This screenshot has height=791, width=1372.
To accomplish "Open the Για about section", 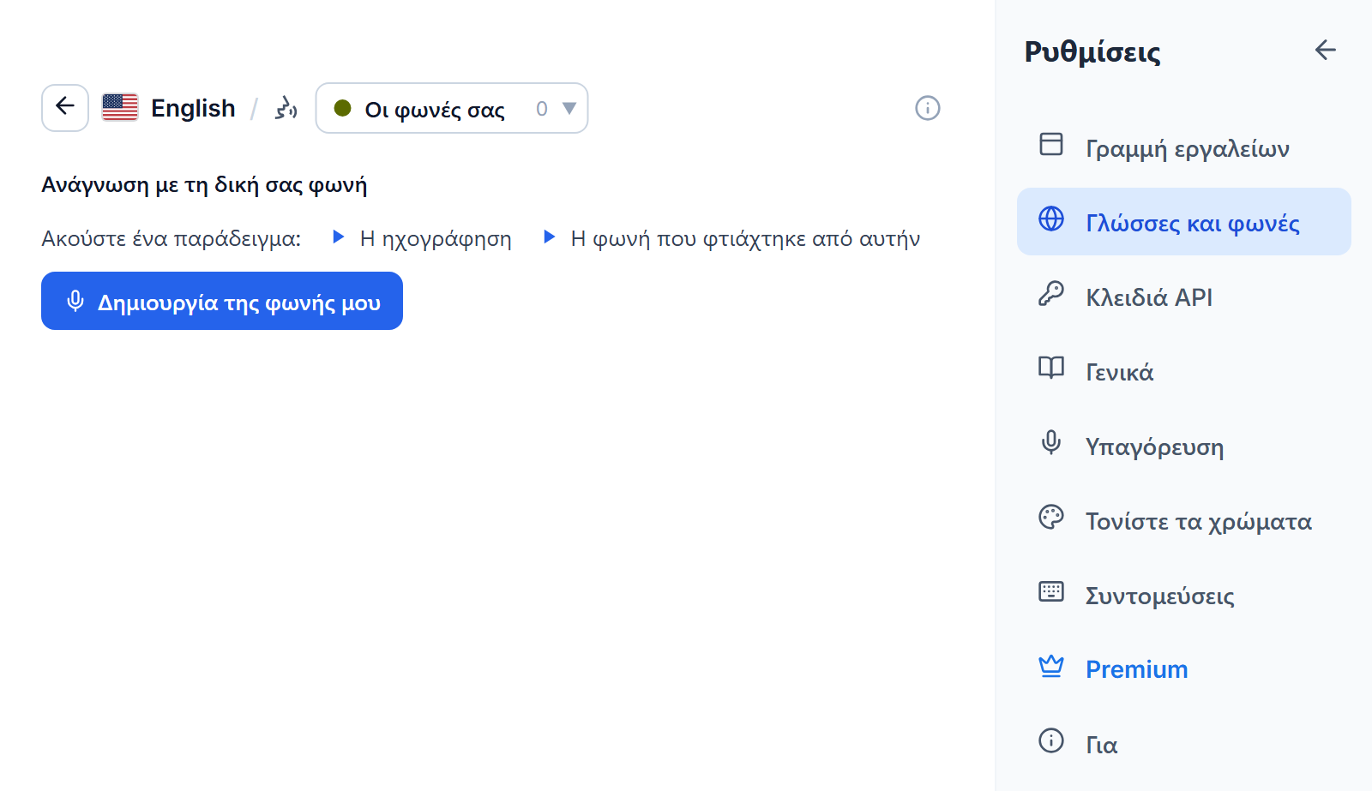I will 1184,744.
